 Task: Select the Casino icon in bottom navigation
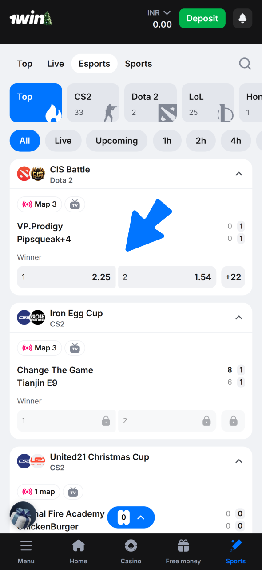pos(131,551)
